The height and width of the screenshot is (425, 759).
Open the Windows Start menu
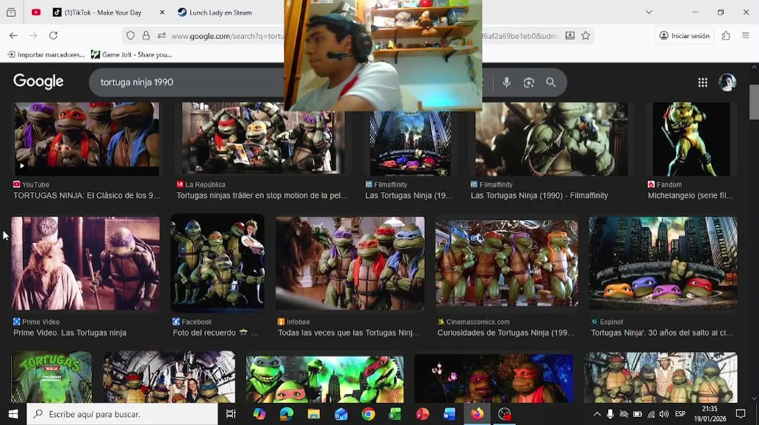(13, 414)
